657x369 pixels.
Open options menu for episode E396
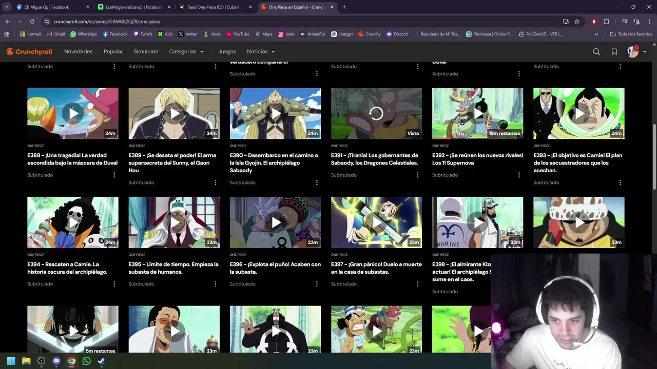click(317, 284)
